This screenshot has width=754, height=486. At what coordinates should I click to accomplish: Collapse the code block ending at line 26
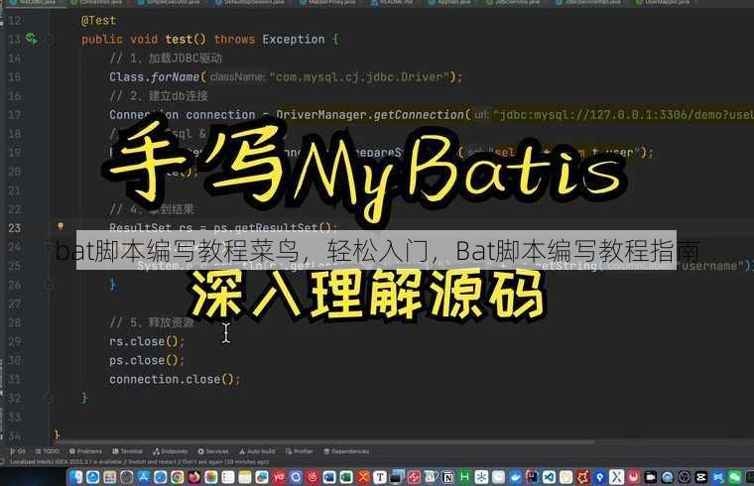point(49,285)
